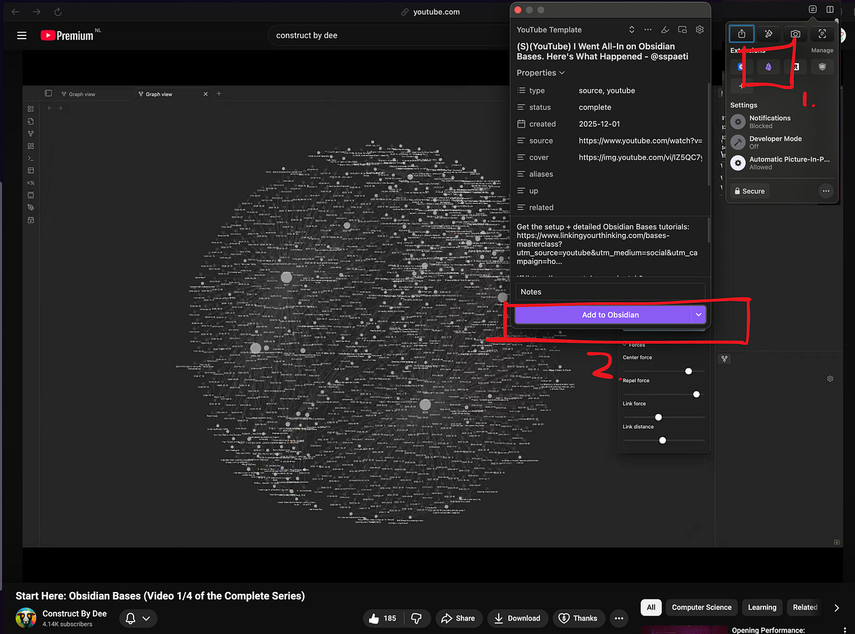Click the Add to Obsidian button
The height and width of the screenshot is (634, 855).
pos(603,314)
